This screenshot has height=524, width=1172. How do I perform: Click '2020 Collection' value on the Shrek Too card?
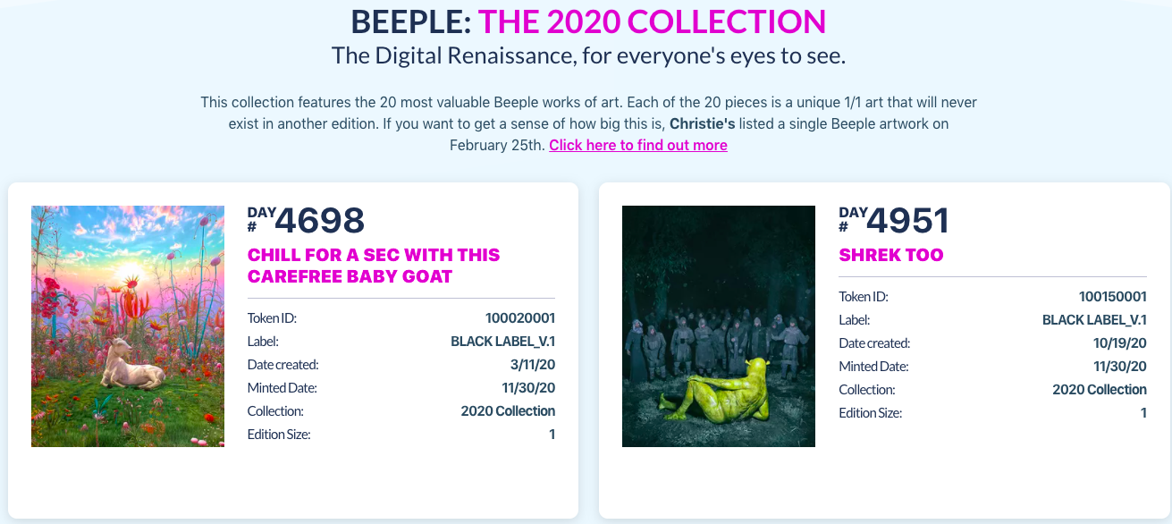click(x=1100, y=390)
